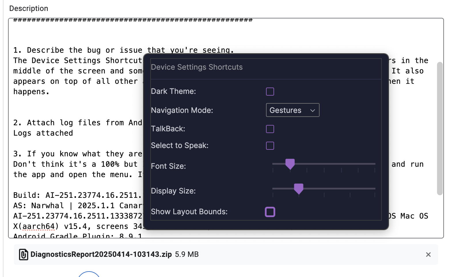Viewport: 471px width, 277px height.
Task: Click the rightmost end of Display Size slider
Action: coord(375,189)
